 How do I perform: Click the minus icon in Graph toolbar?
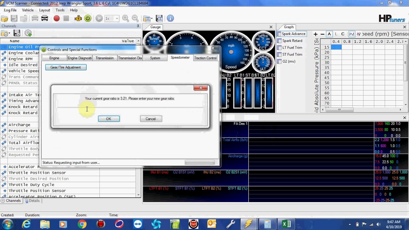[322, 34]
